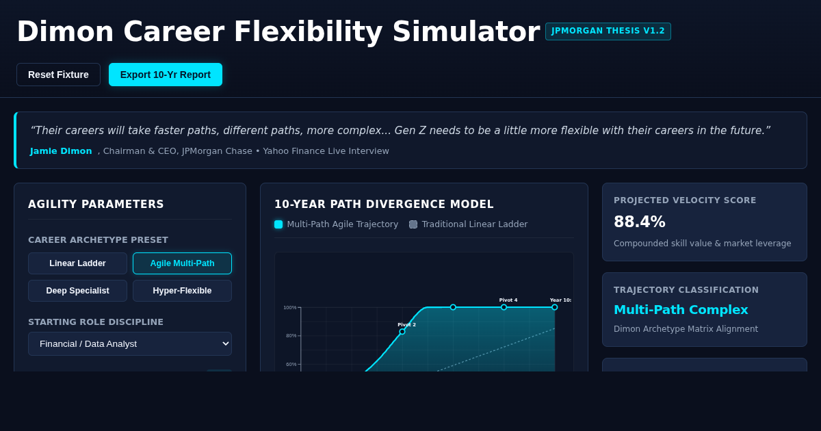Click the 100% axis label on chart
This screenshot has width=821, height=431.
tap(290, 308)
